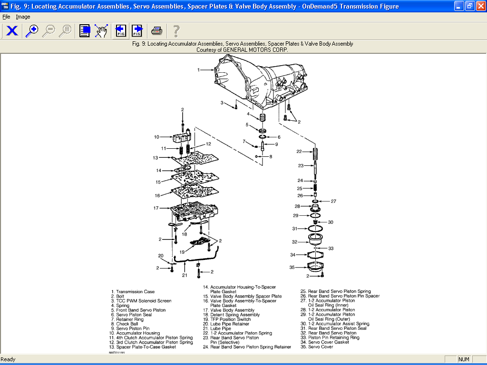Click legend text '18. Detent Spring Assembly'
This screenshot has width=487, height=365.
click(x=232, y=315)
